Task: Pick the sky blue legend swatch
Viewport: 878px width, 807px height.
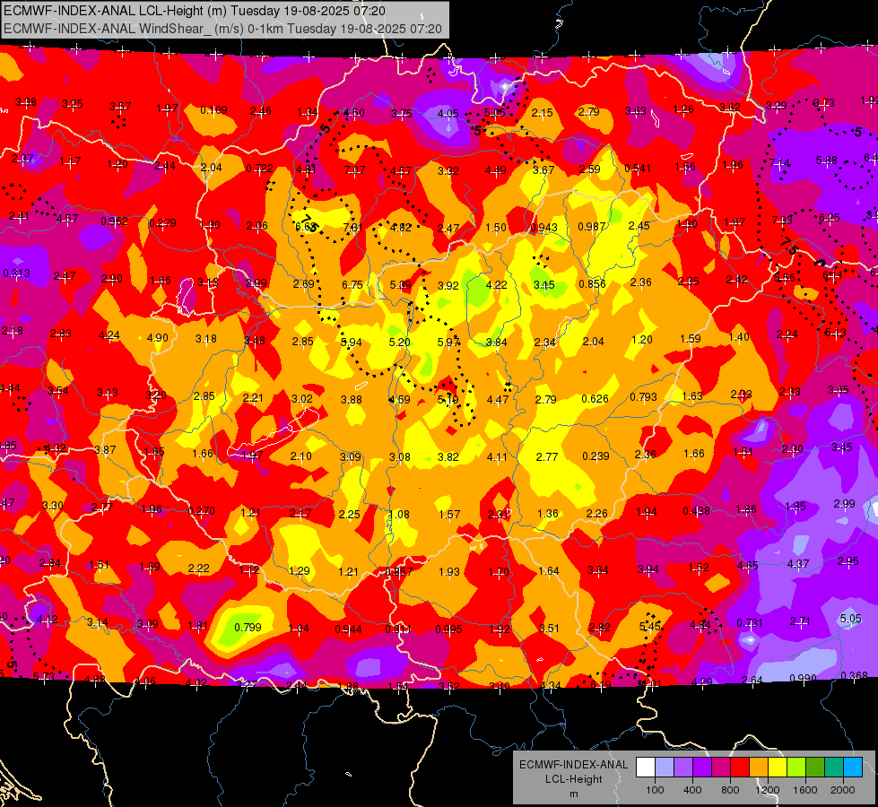Action: point(853,768)
